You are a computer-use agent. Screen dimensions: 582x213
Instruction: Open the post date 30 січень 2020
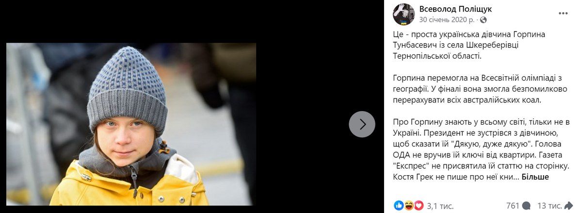click(x=447, y=20)
